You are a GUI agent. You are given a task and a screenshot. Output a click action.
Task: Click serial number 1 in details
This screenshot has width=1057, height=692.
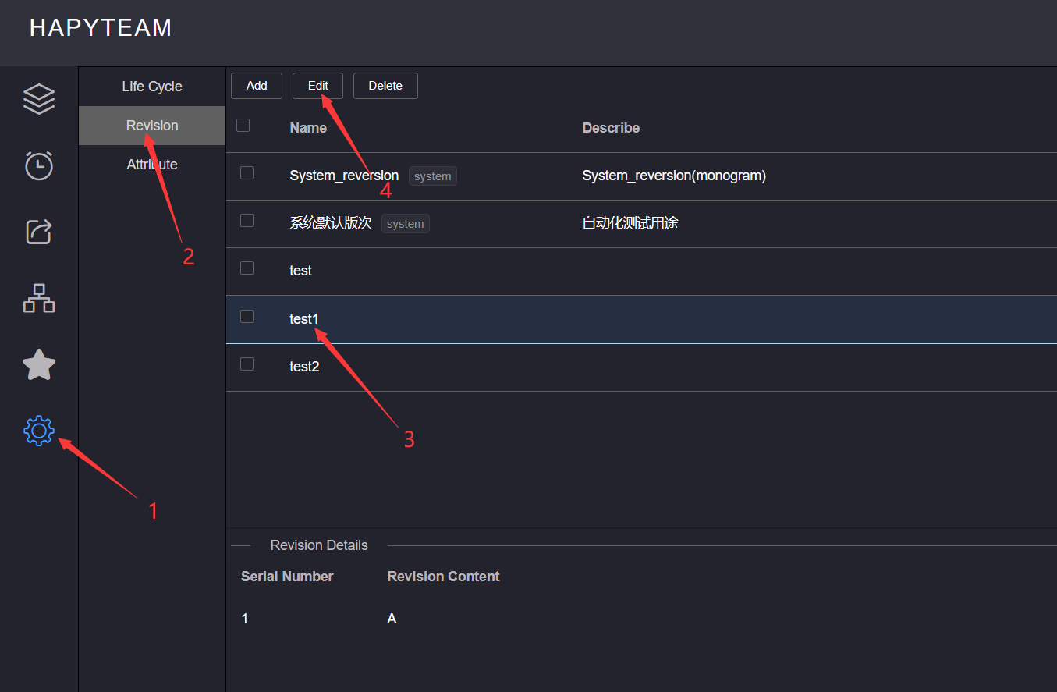[x=245, y=619]
